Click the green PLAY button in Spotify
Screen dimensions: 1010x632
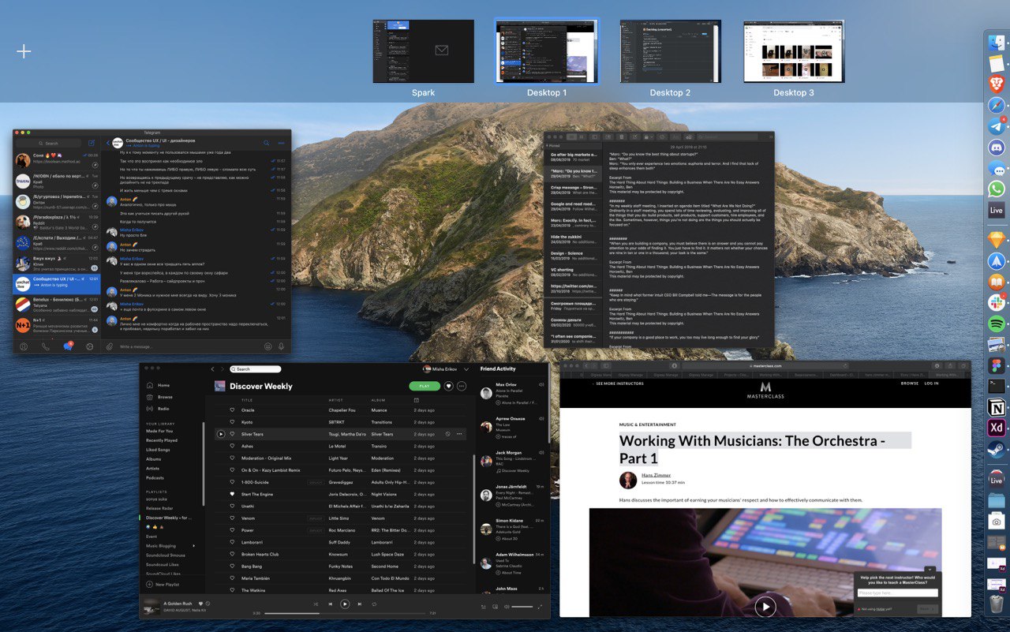point(425,387)
